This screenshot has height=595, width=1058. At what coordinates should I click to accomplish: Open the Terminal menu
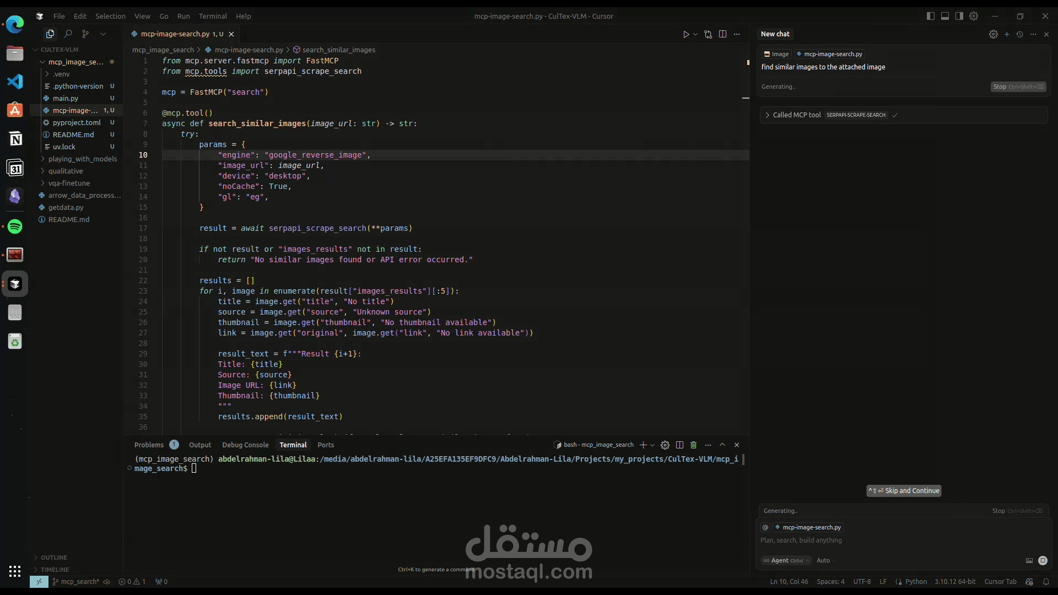[213, 16]
